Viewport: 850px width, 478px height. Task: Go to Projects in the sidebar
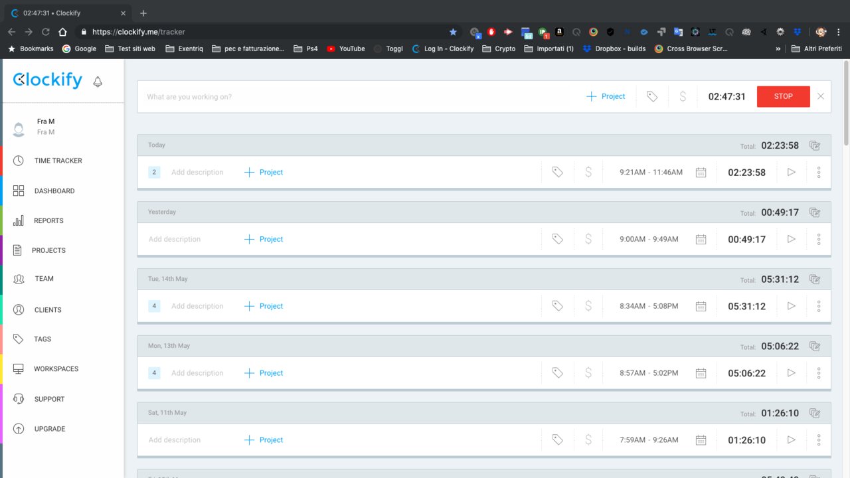[48, 250]
